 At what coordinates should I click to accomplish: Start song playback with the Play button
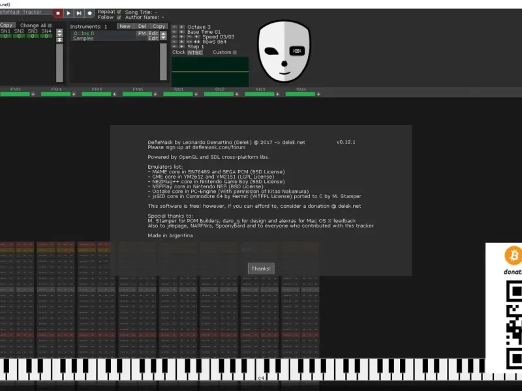click(x=69, y=13)
